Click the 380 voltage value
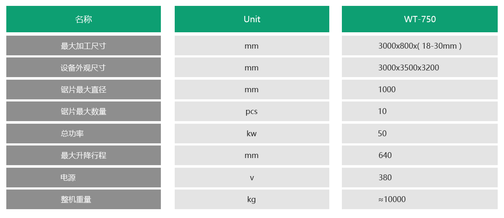The height and width of the screenshot is (218, 504). coord(385,178)
